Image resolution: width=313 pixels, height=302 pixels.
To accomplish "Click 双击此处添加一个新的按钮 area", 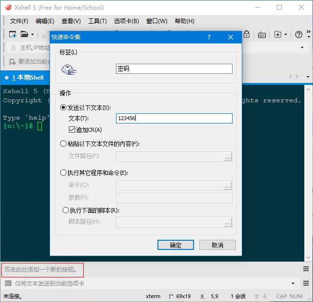I will pos(42,270).
